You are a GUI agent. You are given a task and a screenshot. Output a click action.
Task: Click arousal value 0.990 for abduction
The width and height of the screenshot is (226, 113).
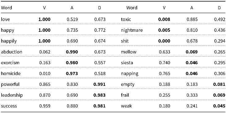tap(72, 52)
